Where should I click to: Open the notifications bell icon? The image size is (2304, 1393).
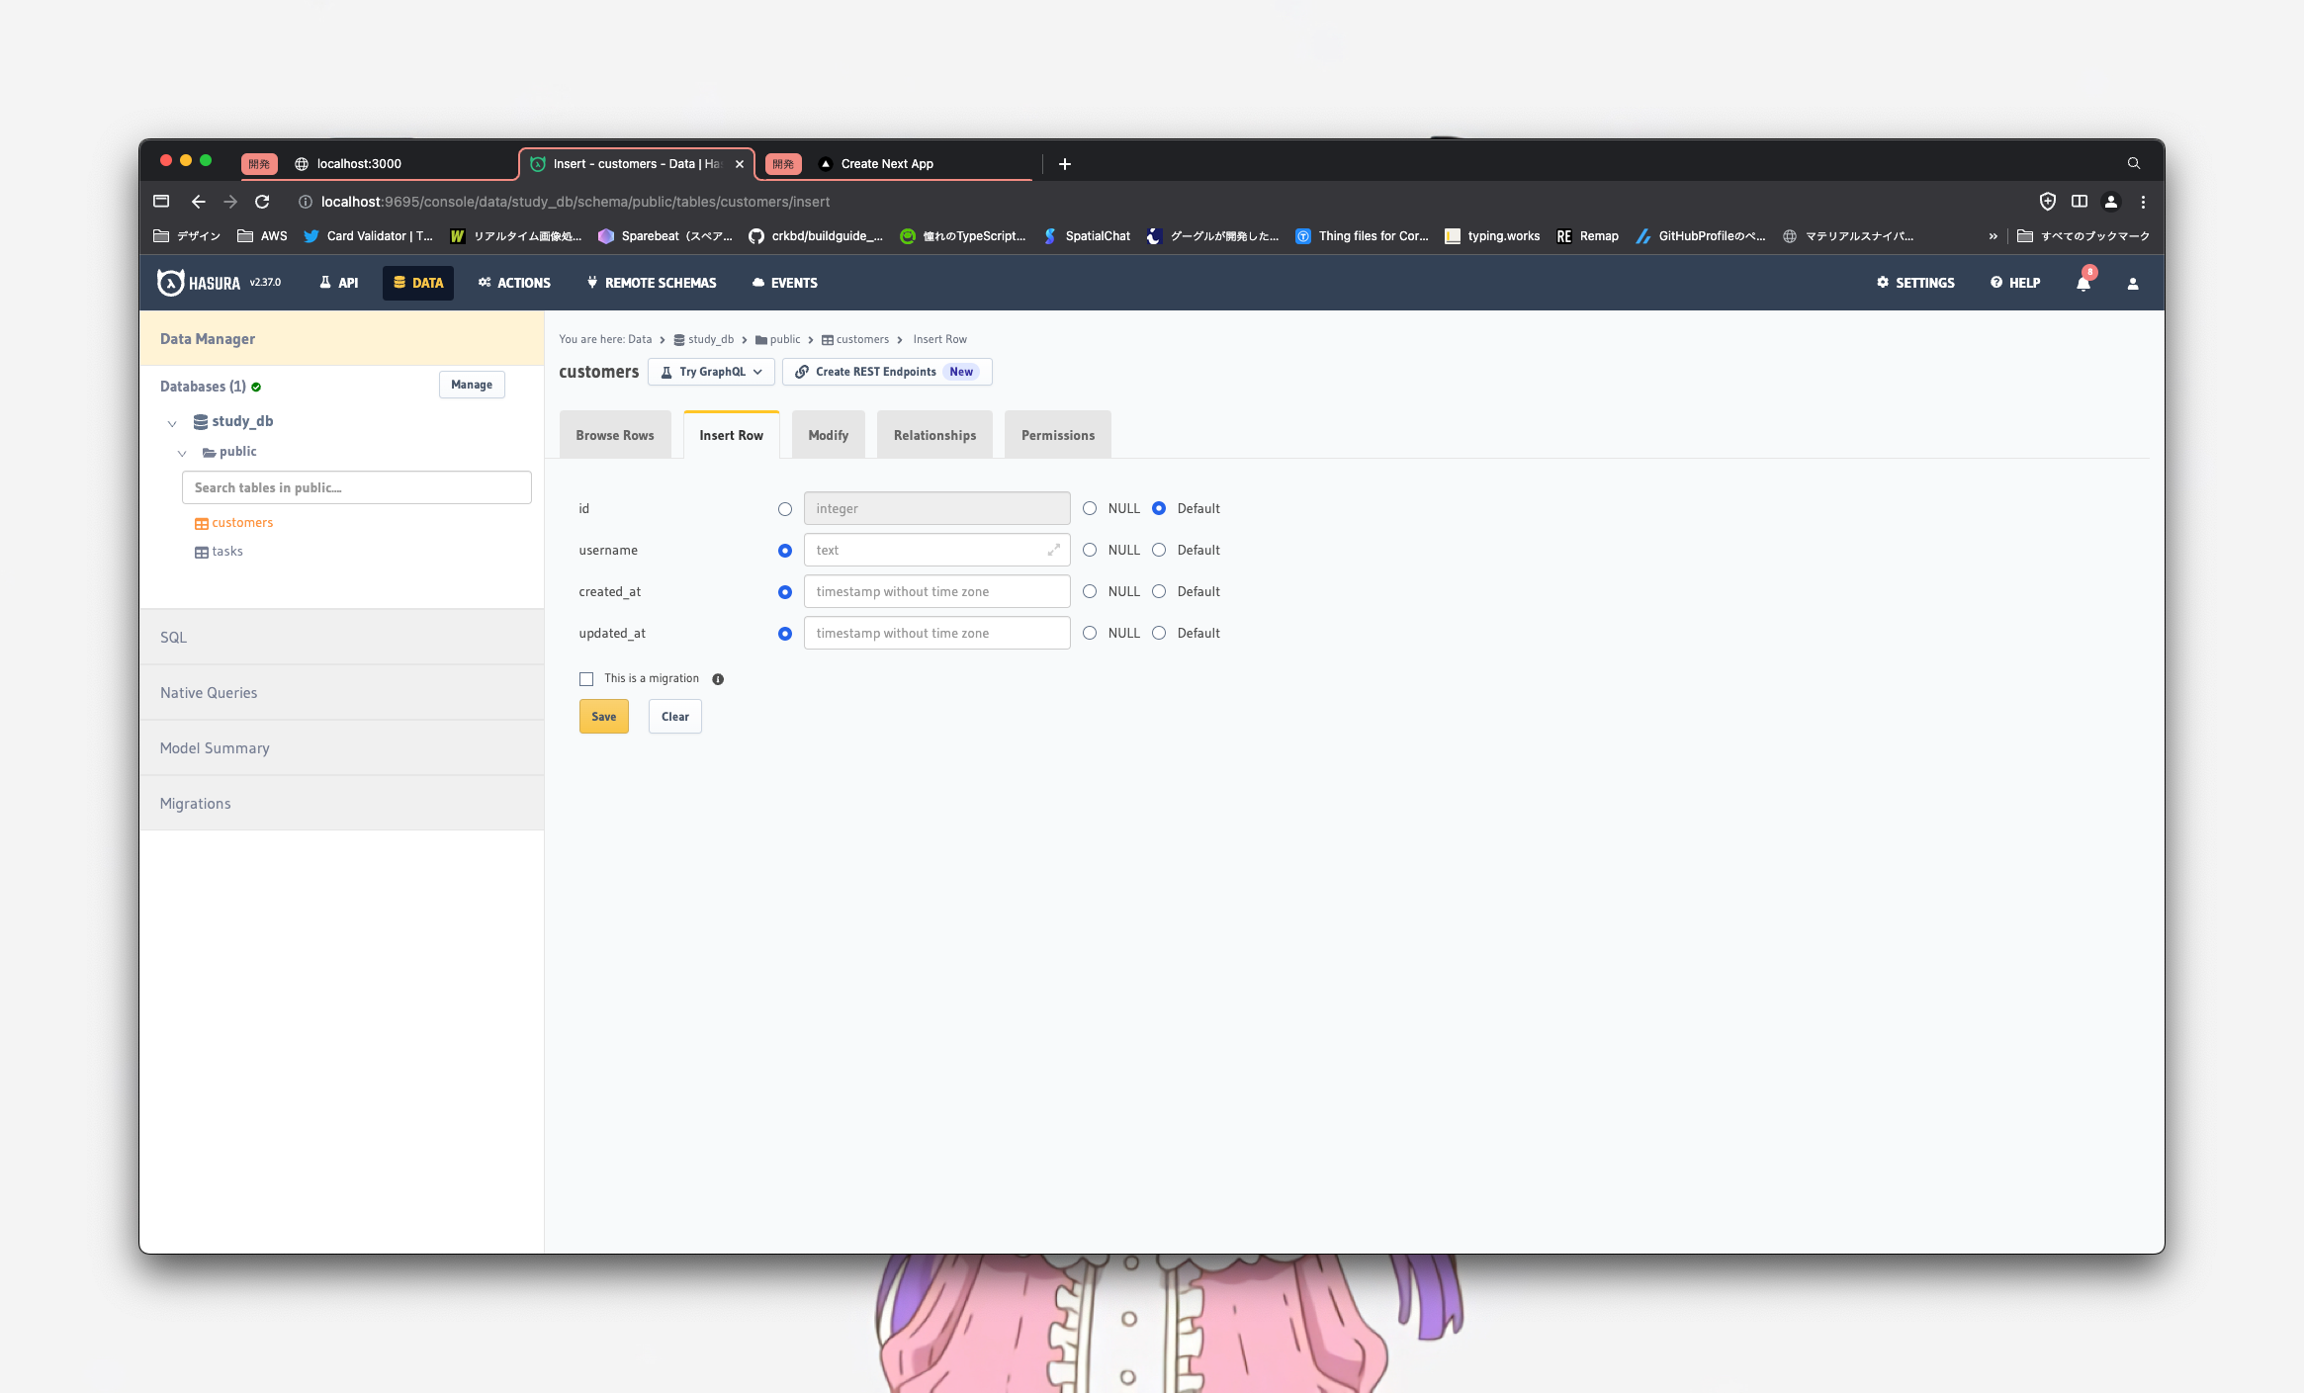(x=2083, y=283)
